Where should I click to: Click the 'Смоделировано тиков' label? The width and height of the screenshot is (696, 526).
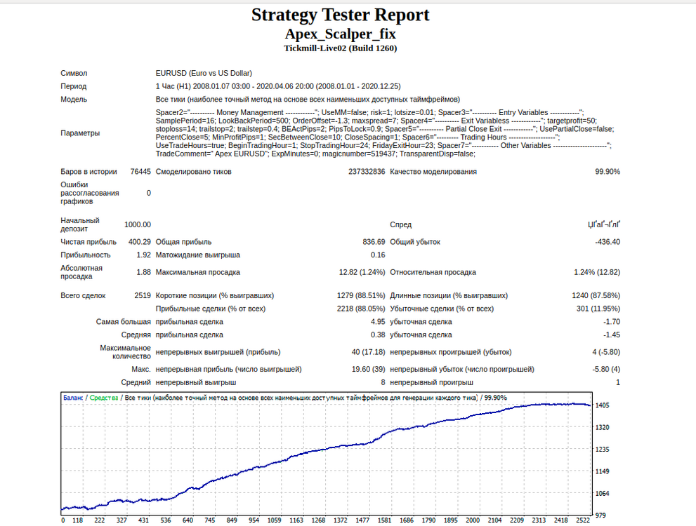pos(194,172)
